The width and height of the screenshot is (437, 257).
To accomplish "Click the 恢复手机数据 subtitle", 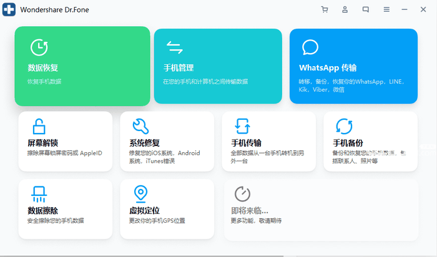I will click(x=44, y=82).
